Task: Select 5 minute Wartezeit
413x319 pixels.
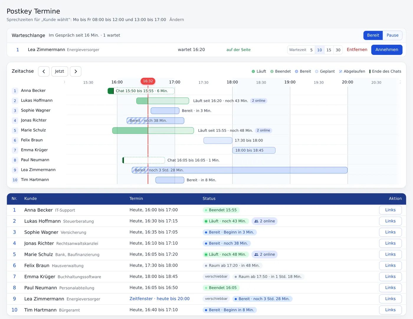Action: [x=311, y=50]
